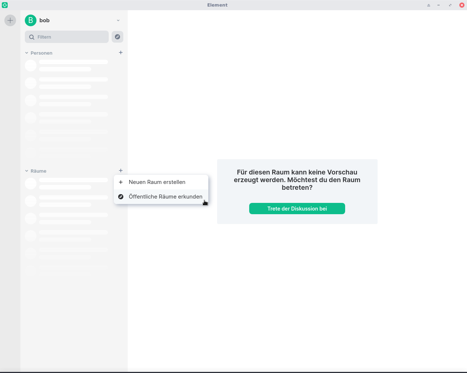Click the Räume plus icon
This screenshot has height=373, width=467.
point(121,170)
